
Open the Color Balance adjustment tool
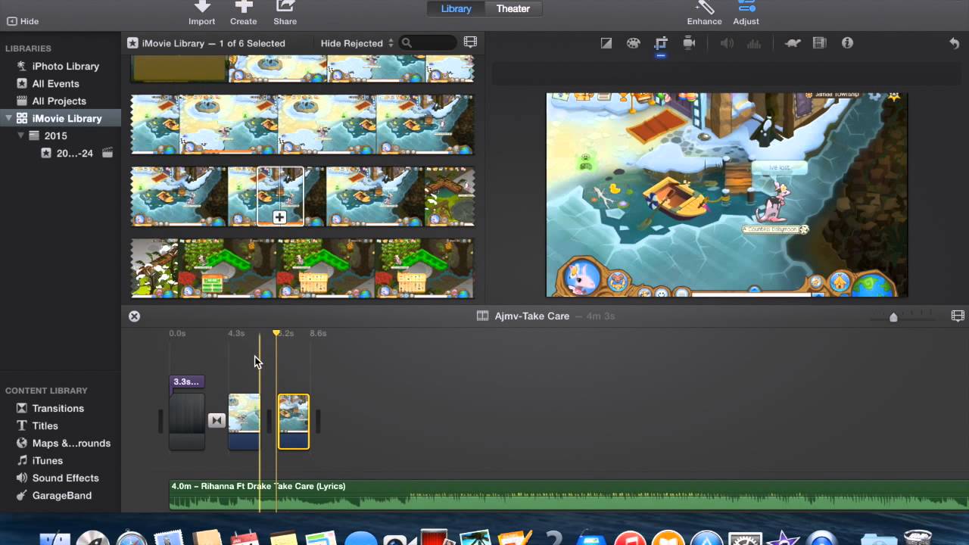click(606, 43)
